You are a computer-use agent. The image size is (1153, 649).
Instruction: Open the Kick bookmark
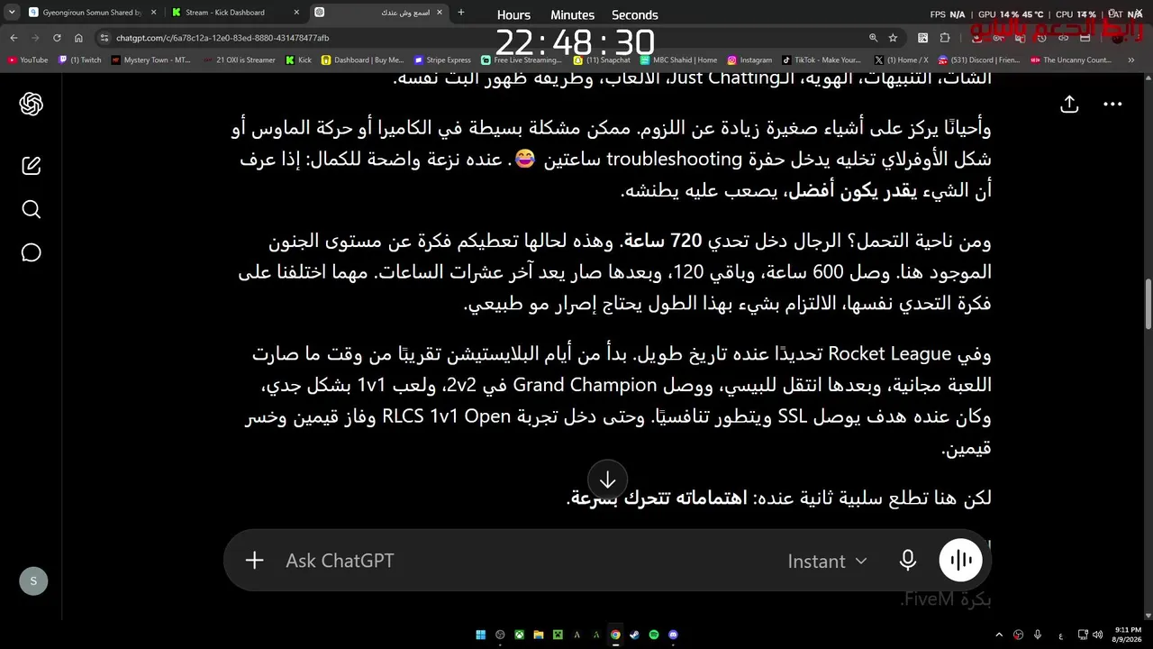click(298, 60)
